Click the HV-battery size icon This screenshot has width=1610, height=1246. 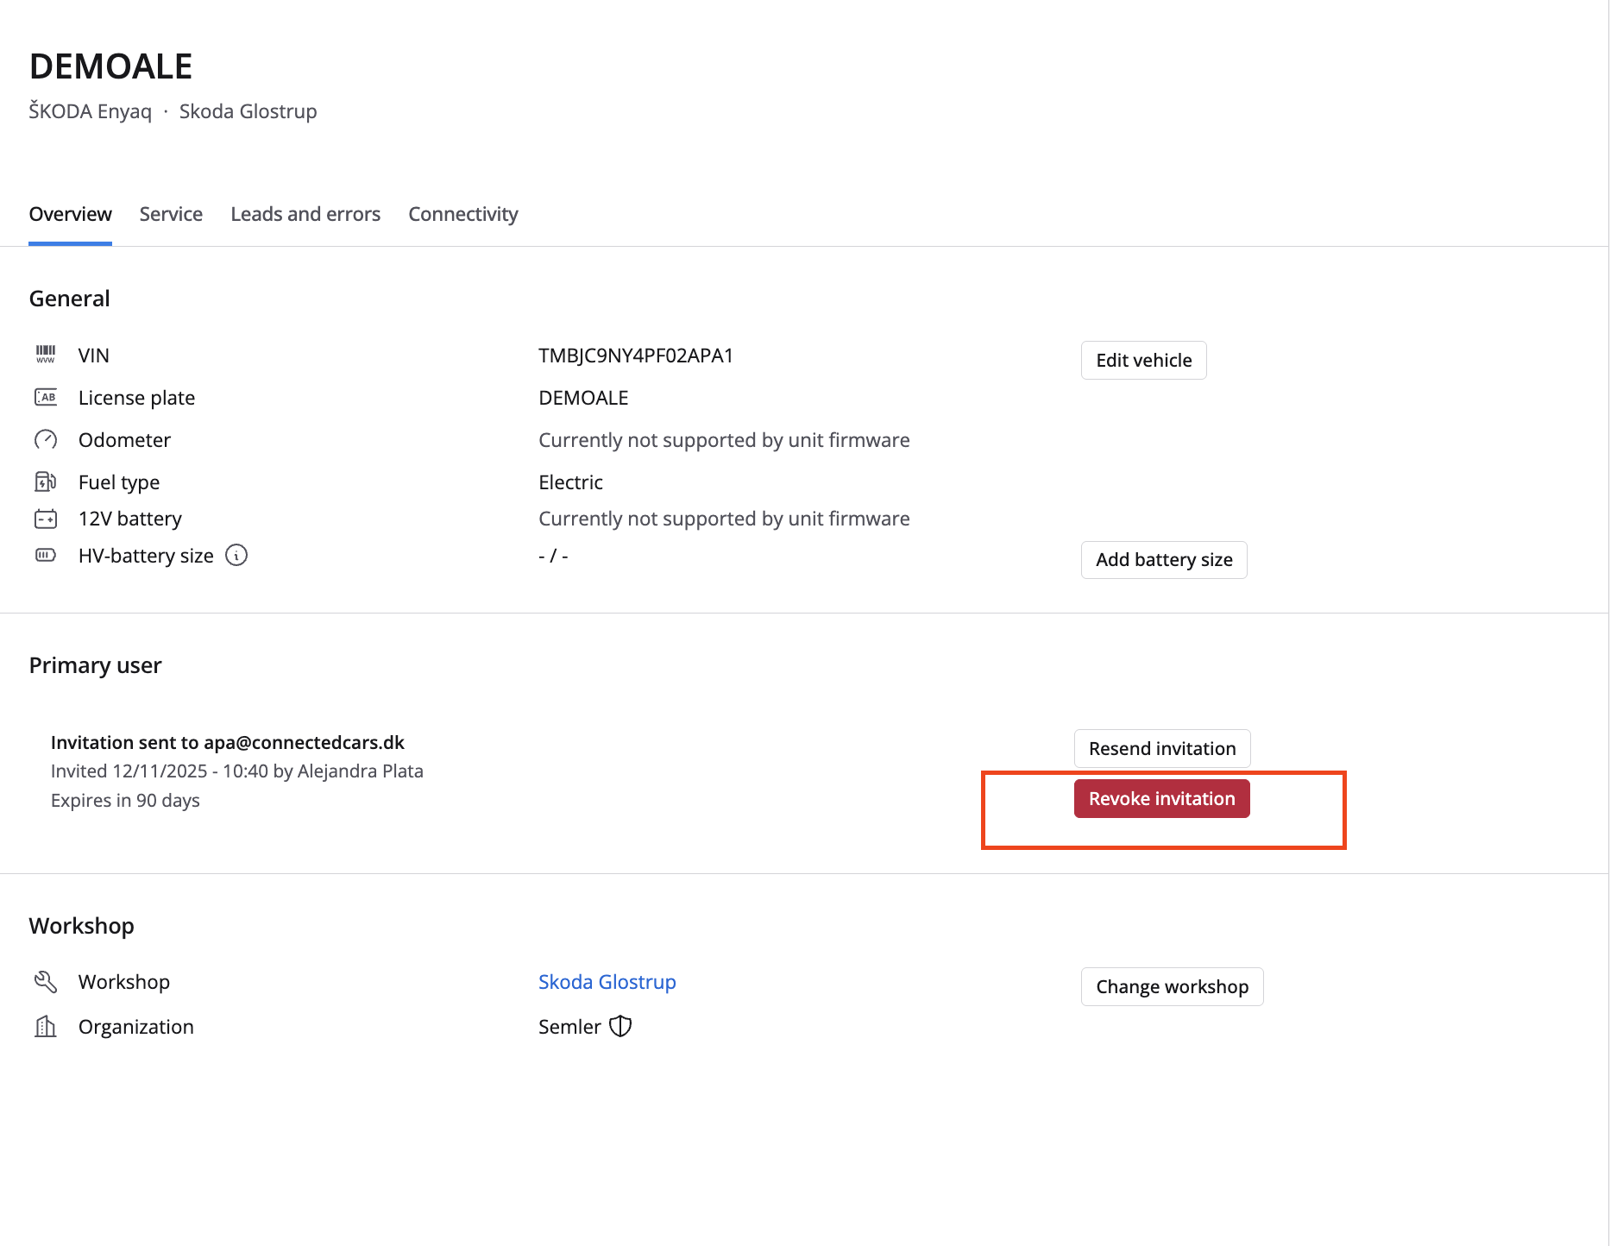click(x=45, y=555)
